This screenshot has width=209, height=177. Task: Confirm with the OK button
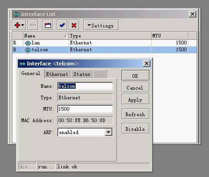tap(135, 75)
